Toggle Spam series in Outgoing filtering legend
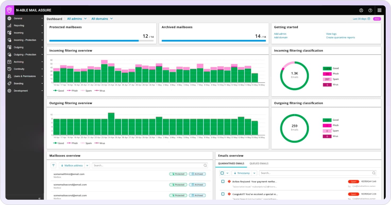 pyautogui.click(x=86, y=143)
